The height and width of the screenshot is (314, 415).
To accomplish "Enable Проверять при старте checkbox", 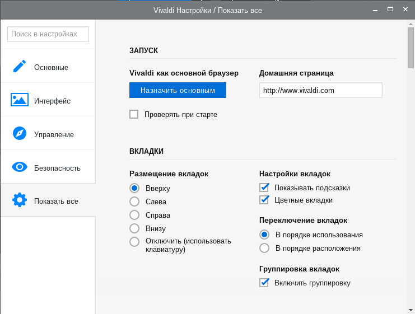I will pos(134,114).
